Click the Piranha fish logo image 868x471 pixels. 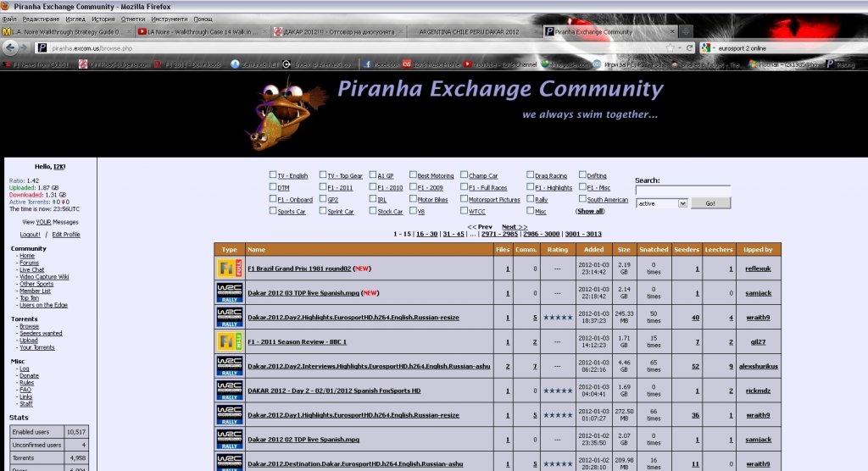[x=285, y=114]
